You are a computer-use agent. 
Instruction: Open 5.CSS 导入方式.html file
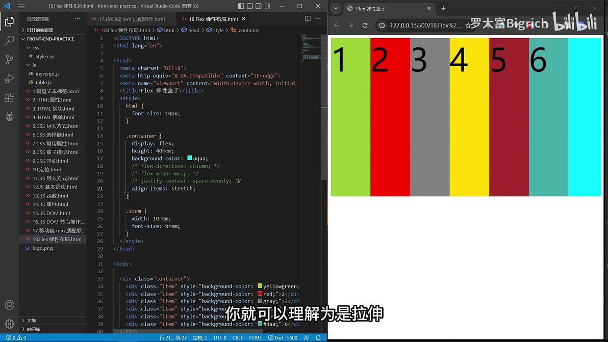click(56, 126)
